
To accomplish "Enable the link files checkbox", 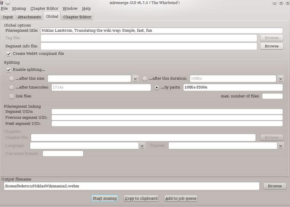I will (11, 96).
